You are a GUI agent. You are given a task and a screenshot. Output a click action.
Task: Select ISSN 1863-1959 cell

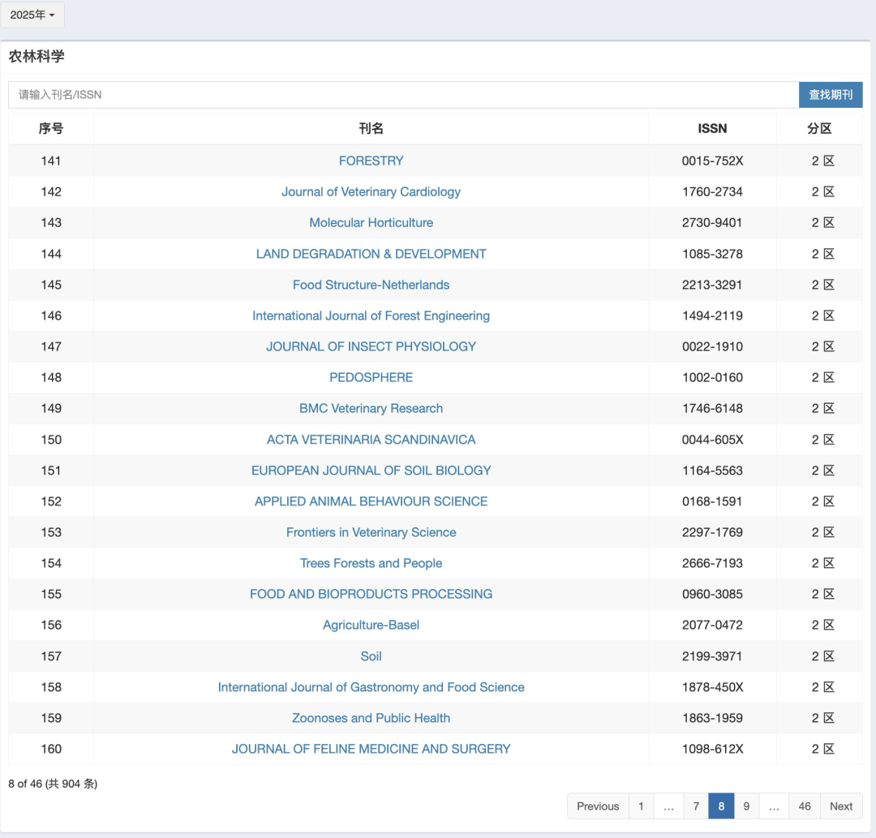712,718
